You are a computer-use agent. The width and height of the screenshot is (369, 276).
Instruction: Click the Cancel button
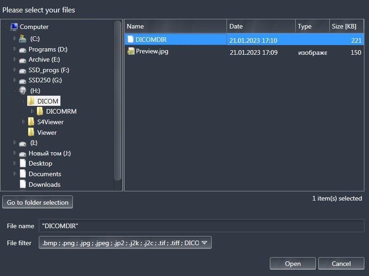point(341,264)
